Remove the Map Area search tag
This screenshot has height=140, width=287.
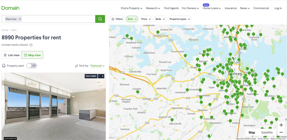tap(20, 19)
